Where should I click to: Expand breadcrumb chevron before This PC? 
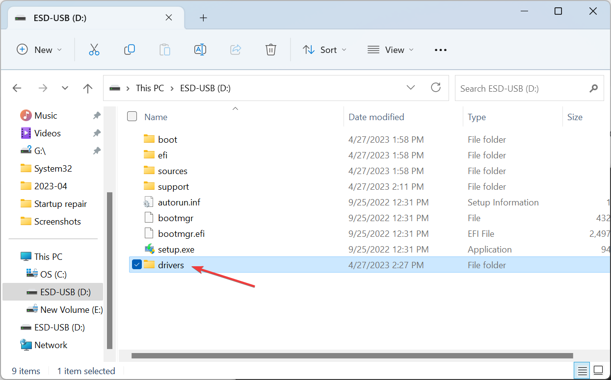(x=128, y=88)
